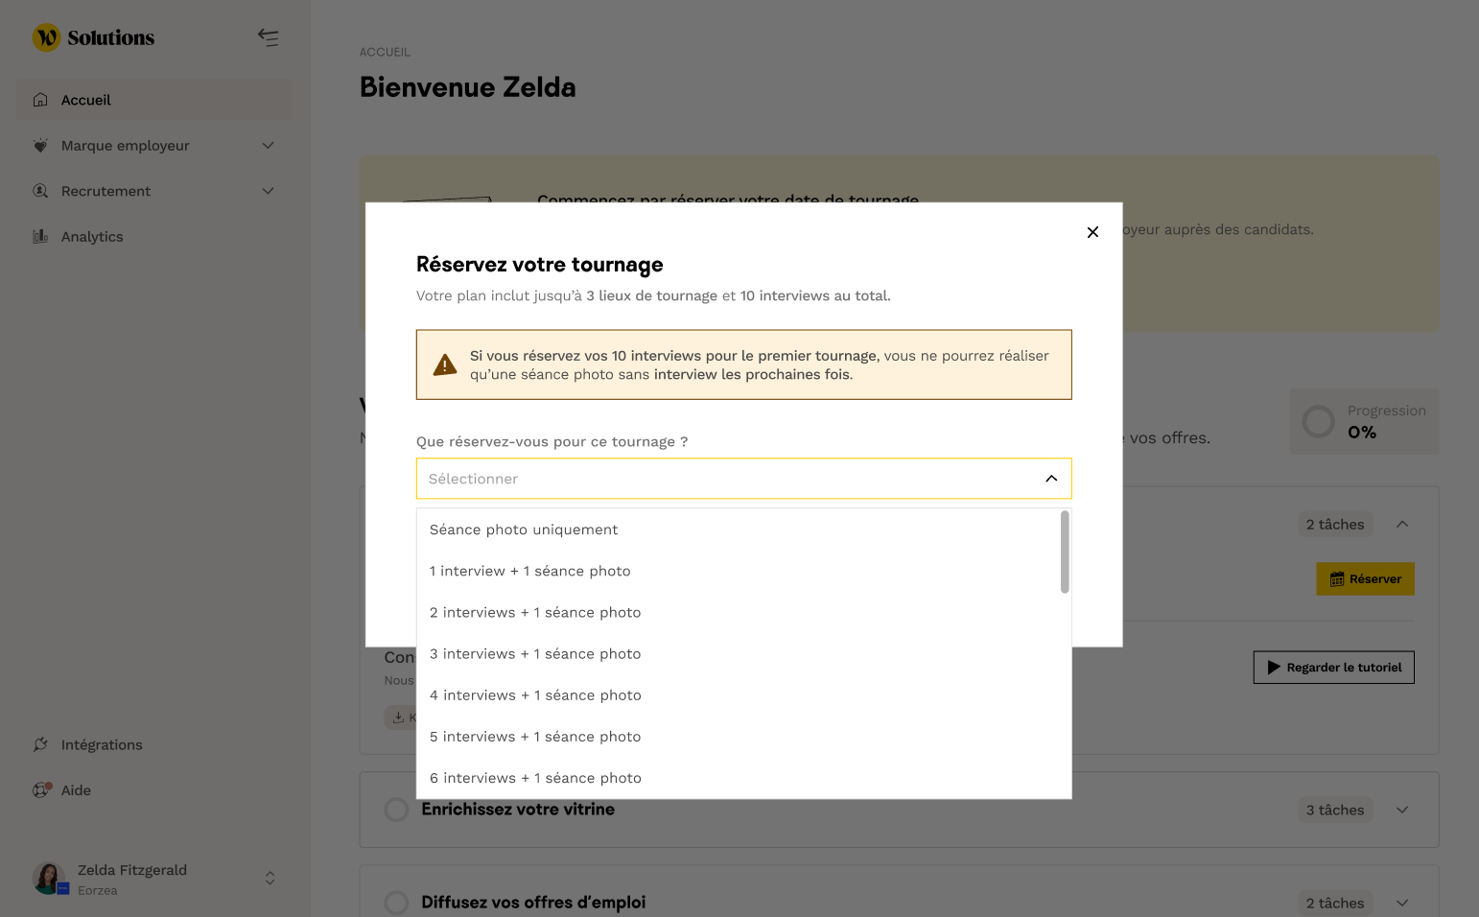Click the Aide help icon
This screenshot has height=917, width=1479.
pos(41,790)
